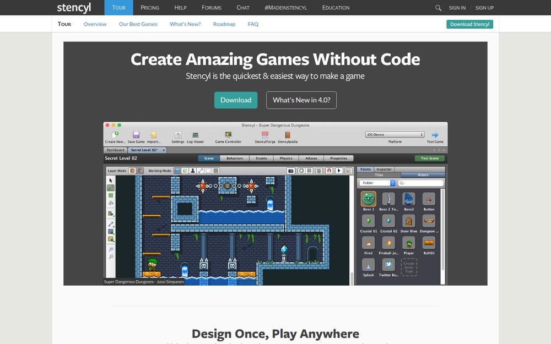The width and height of the screenshot is (551, 344).
Task: Select the Door Blue actor icon
Action: [409, 221]
